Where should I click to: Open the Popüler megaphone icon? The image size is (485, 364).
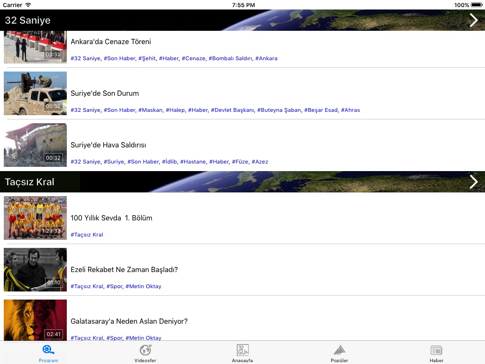339,350
